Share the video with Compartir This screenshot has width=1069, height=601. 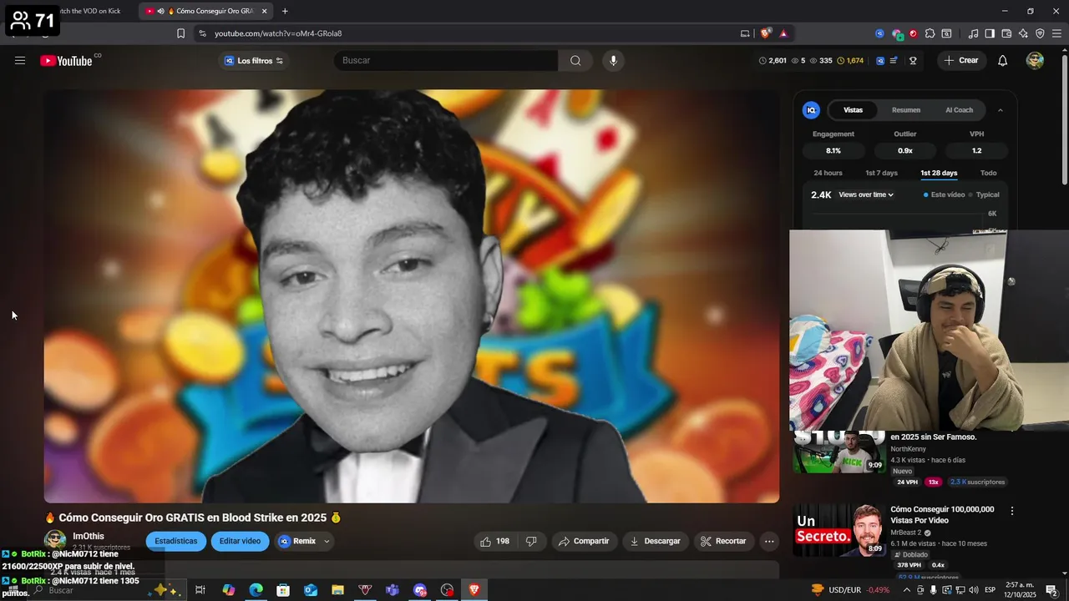coord(584,541)
